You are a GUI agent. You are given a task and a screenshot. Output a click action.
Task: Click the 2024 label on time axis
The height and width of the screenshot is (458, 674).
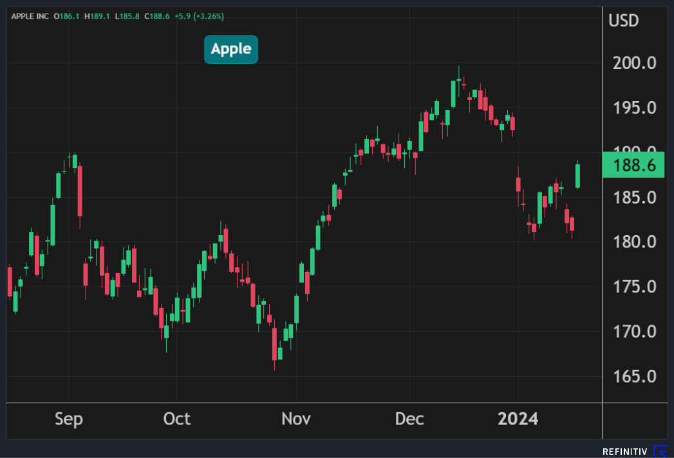click(518, 419)
